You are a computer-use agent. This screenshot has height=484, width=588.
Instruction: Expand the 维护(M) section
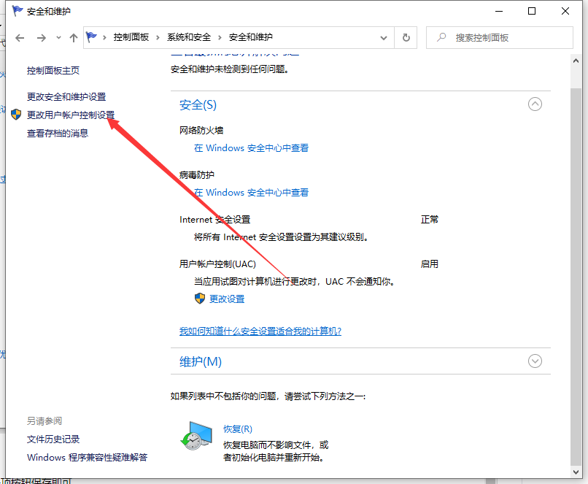[535, 361]
